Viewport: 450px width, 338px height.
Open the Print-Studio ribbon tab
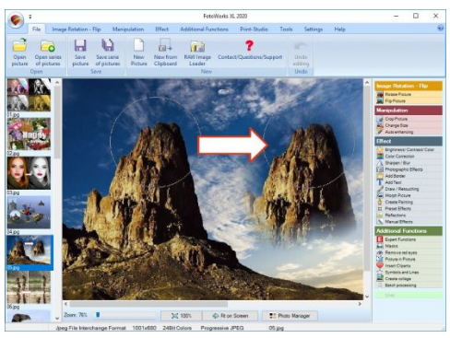254,29
